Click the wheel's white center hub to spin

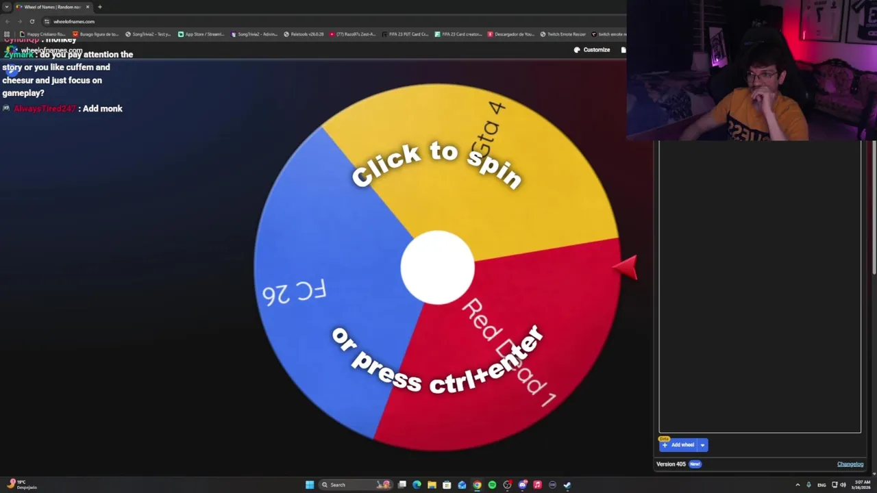437,267
